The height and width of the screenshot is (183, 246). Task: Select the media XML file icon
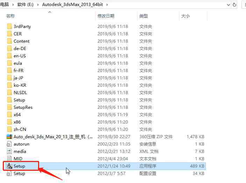tap(9, 152)
